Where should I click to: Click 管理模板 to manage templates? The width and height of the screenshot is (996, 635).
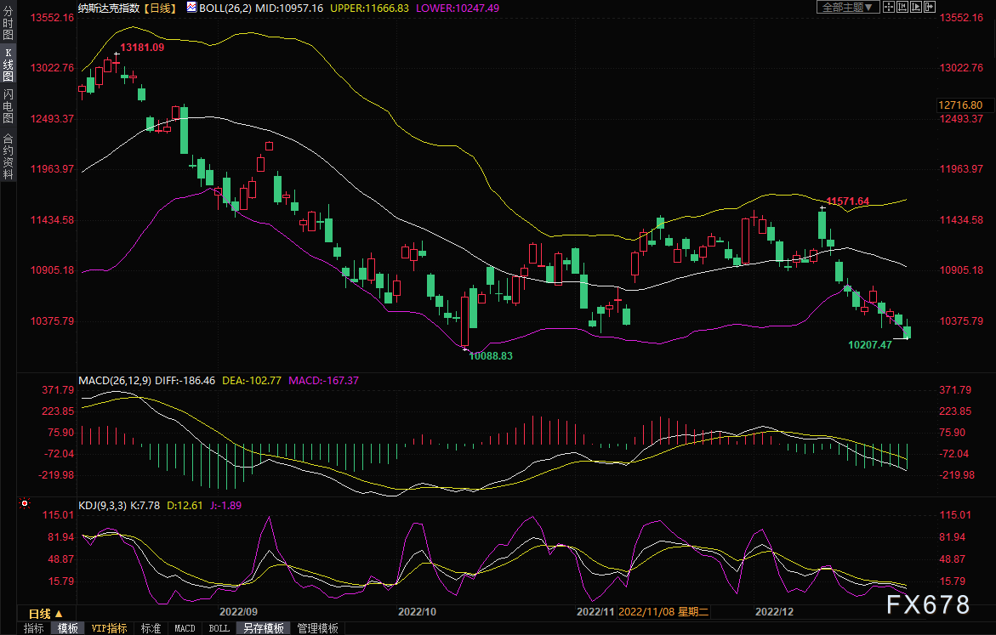317,628
